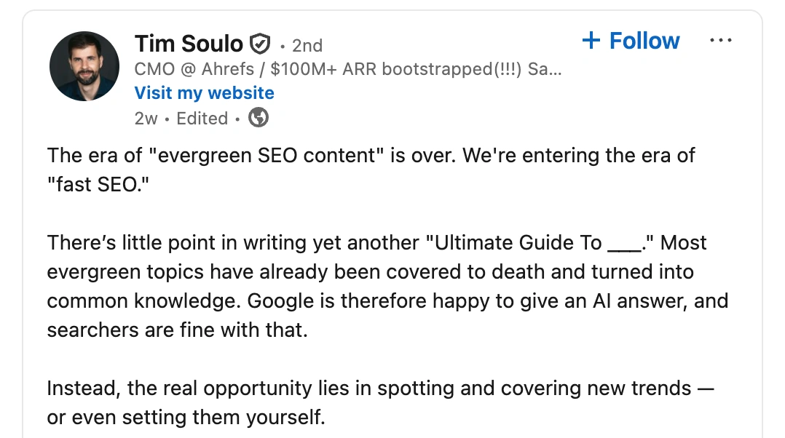Click the "fast SEO." text line
Image resolution: width=785 pixels, height=438 pixels.
pyautogui.click(x=94, y=184)
